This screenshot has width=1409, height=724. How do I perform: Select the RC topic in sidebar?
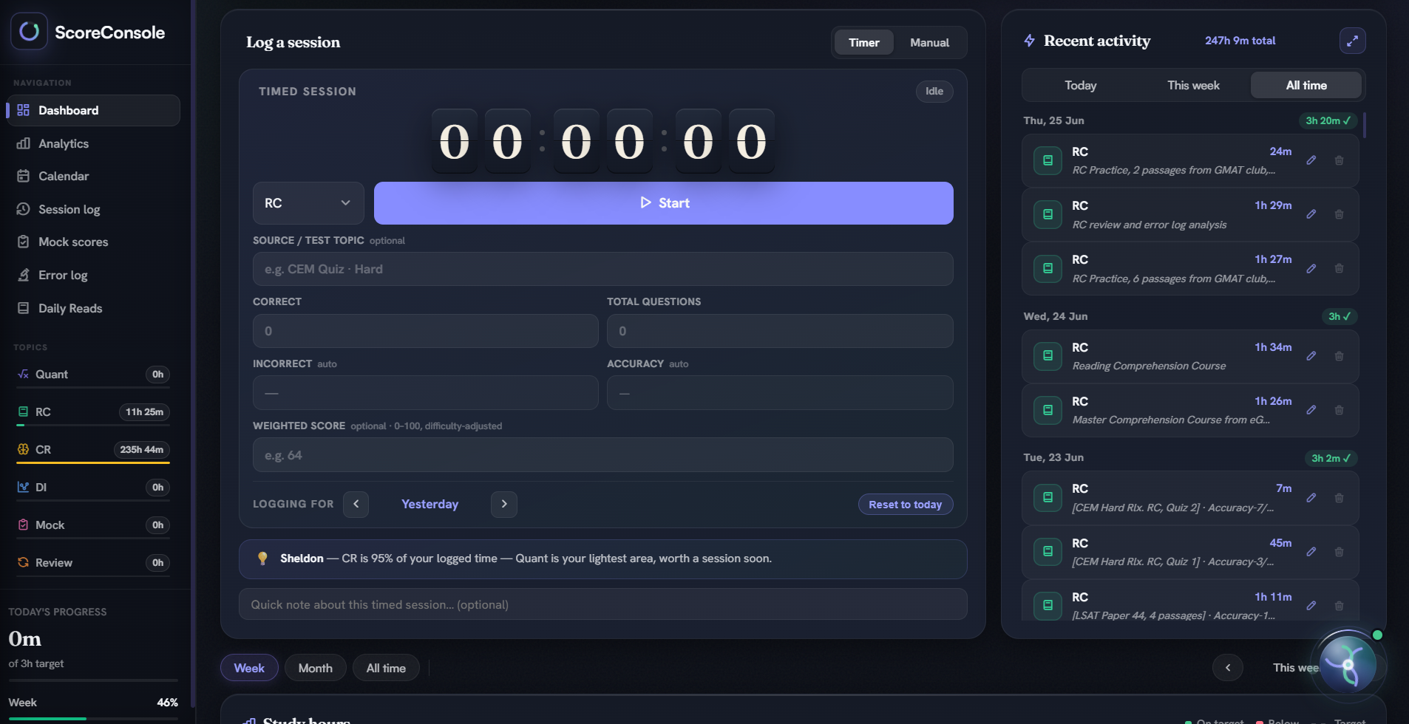coord(93,412)
